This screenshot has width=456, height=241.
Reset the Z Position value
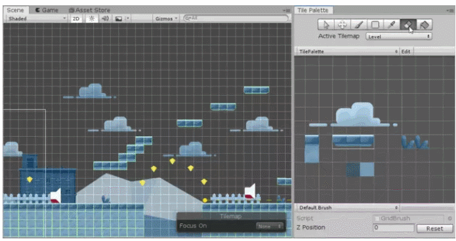[x=434, y=229]
